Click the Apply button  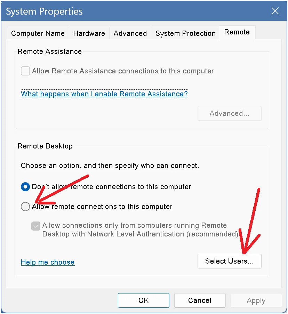(x=256, y=300)
